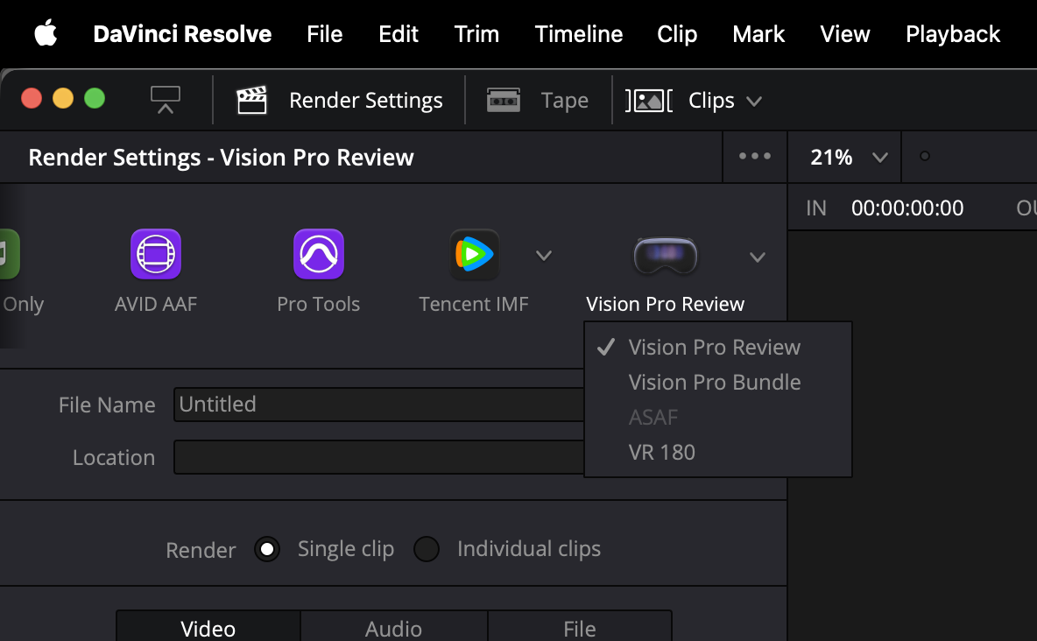This screenshot has height=641, width=1037.
Task: Choose the Tencent IMF preset icon
Action: [x=474, y=255]
